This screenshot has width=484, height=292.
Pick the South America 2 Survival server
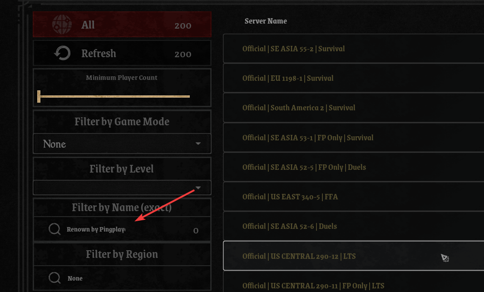point(299,108)
